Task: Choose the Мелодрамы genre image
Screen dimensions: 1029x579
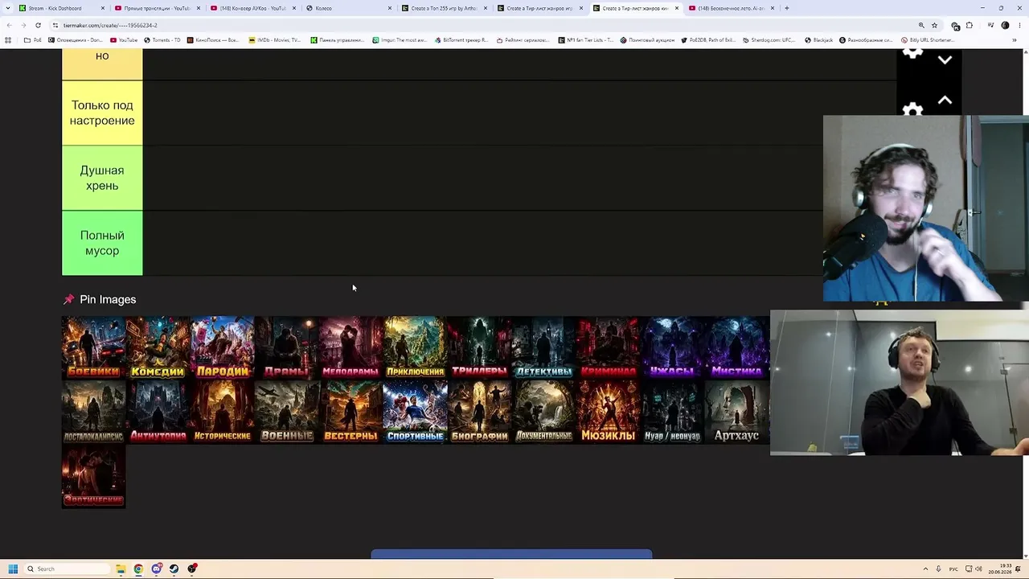Action: pyautogui.click(x=351, y=347)
